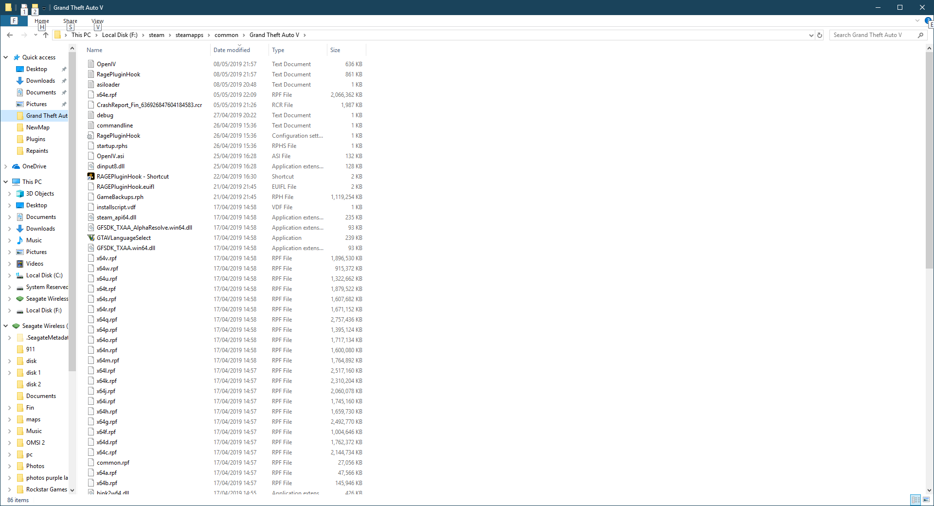Click the Quick access star icon
The image size is (934, 506).
tap(17, 57)
